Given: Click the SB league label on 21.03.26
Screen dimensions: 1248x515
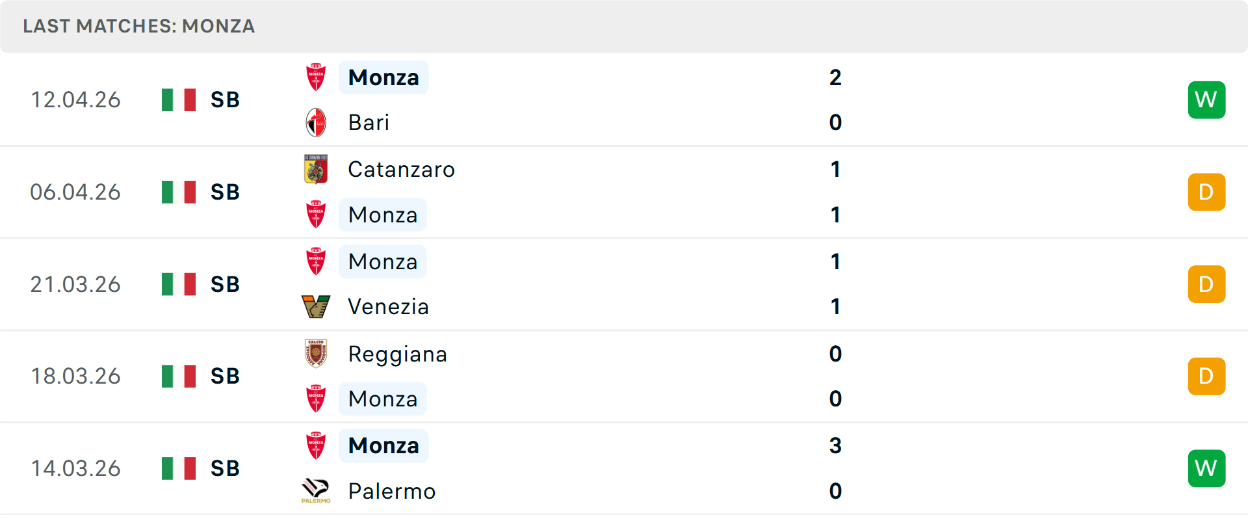Looking at the screenshot, I should coord(225,284).
